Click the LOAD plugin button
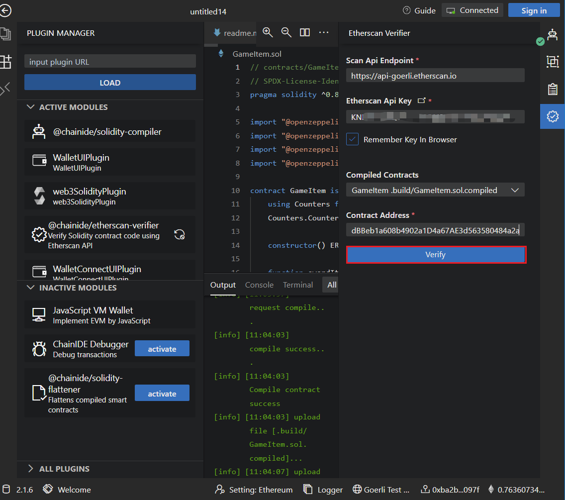Screen dimensions: 565x500 coord(110,83)
